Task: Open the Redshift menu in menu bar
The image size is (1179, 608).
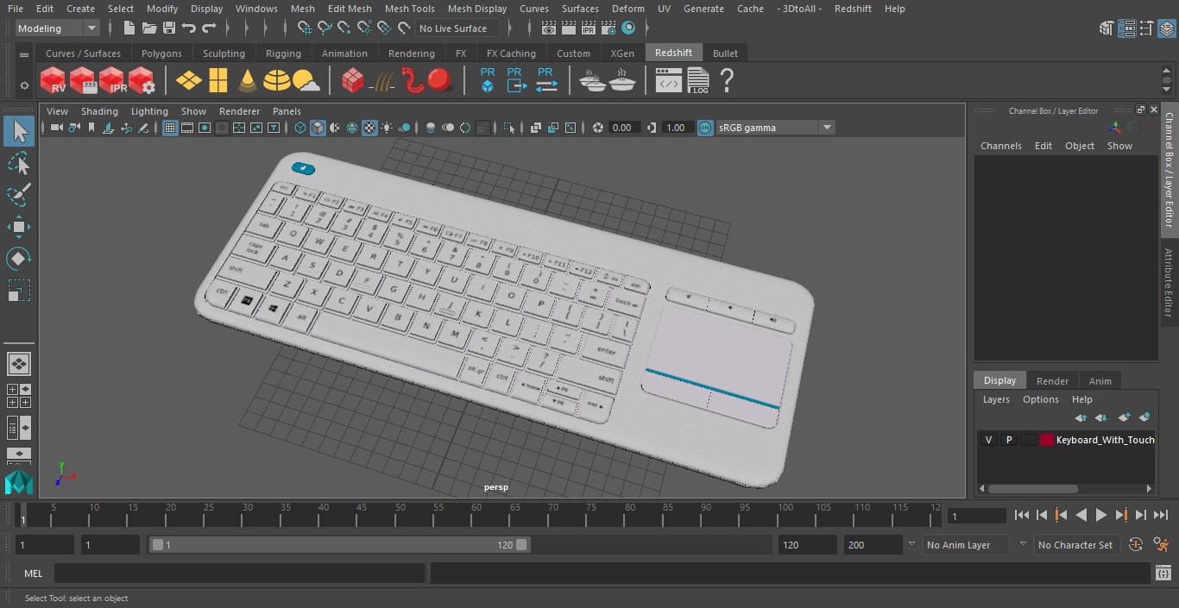Action: [x=853, y=9]
